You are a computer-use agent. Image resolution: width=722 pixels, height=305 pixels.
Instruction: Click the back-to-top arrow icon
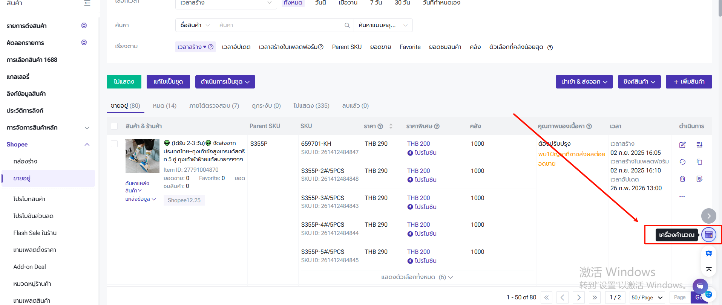(708, 269)
